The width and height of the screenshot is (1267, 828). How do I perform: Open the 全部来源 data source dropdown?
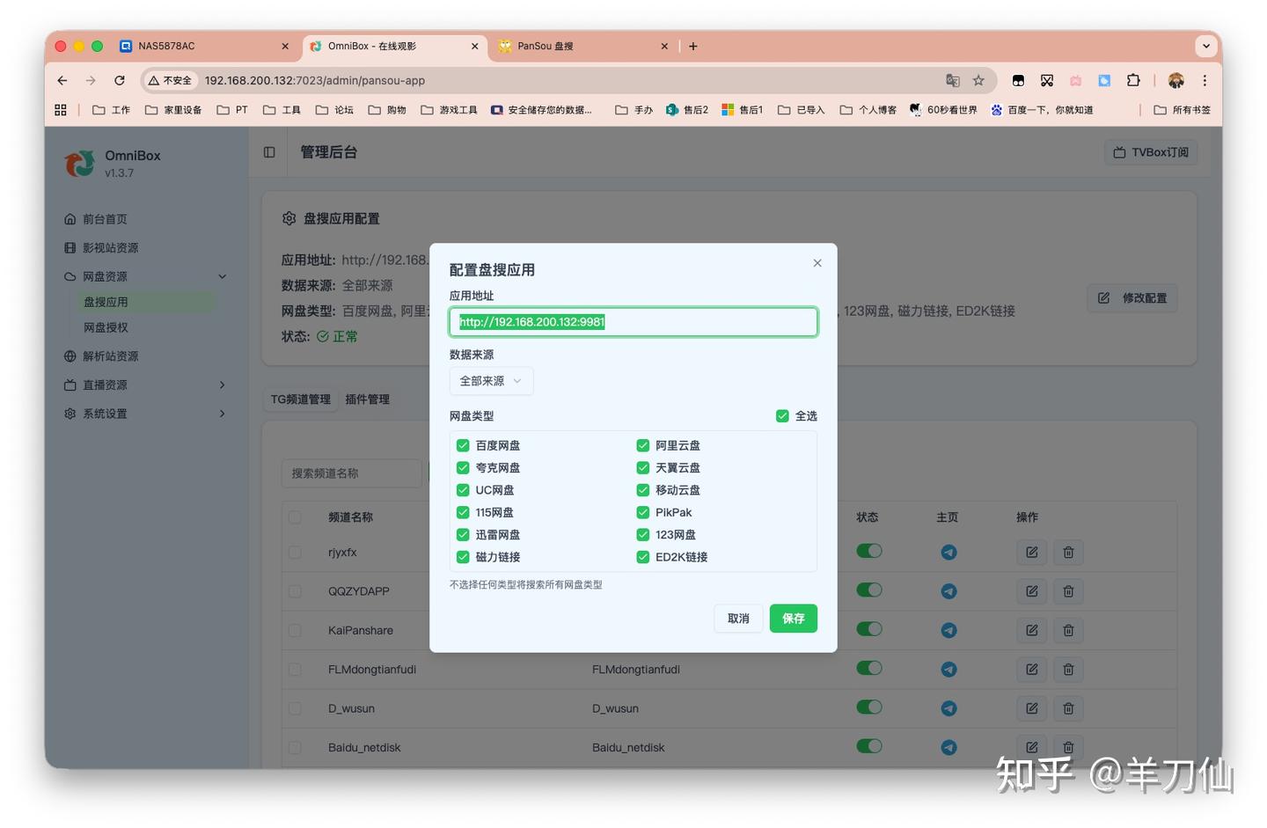click(x=491, y=381)
